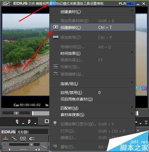Toggle the group/link mode timeline icon
149x152 pixels.
(23, 139)
